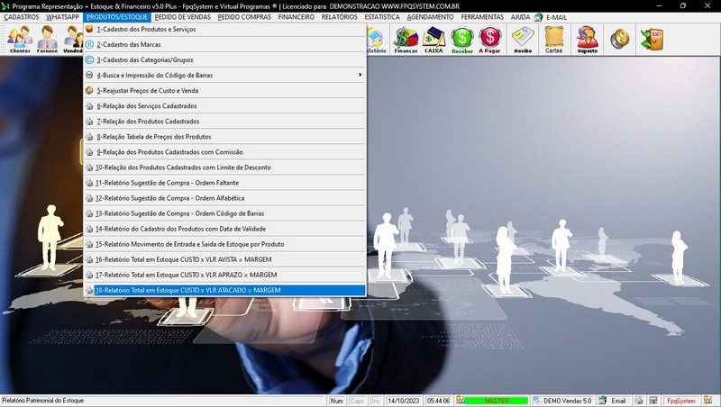Click the green Receber icon
This screenshot has height=407, width=721.
(x=462, y=40)
